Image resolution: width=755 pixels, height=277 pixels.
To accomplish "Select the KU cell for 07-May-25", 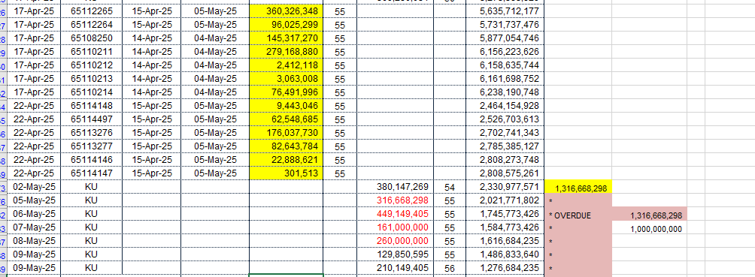I will tap(92, 227).
